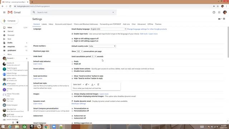
Task: Open the Google apps grid
Action: (x=219, y=13)
